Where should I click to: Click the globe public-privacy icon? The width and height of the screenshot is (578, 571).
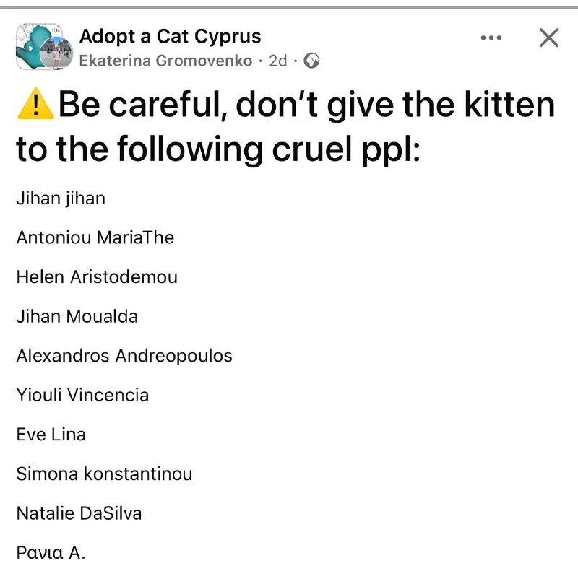point(312,61)
